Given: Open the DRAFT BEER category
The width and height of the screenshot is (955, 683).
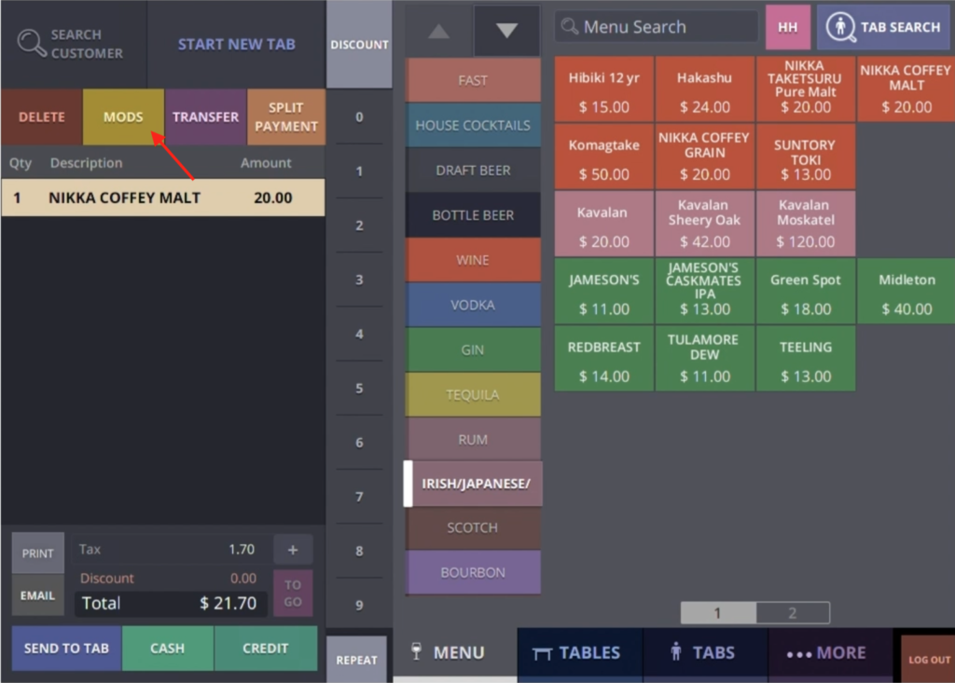Looking at the screenshot, I should [472, 170].
